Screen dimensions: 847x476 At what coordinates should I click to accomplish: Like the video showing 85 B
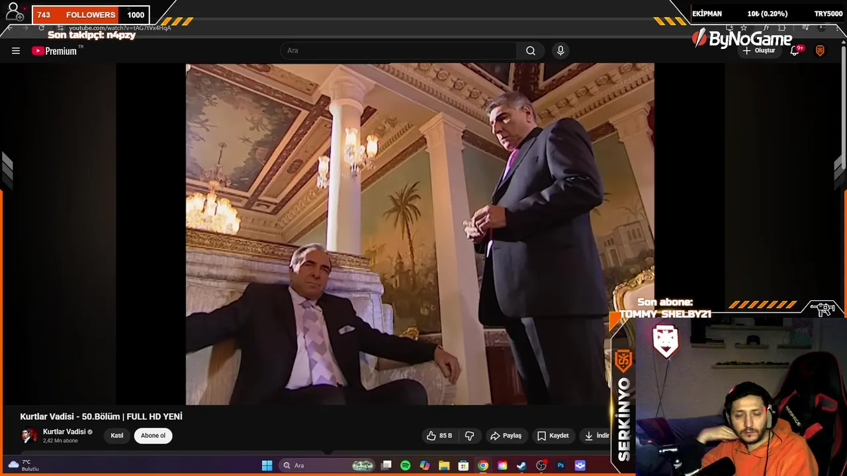pos(439,436)
